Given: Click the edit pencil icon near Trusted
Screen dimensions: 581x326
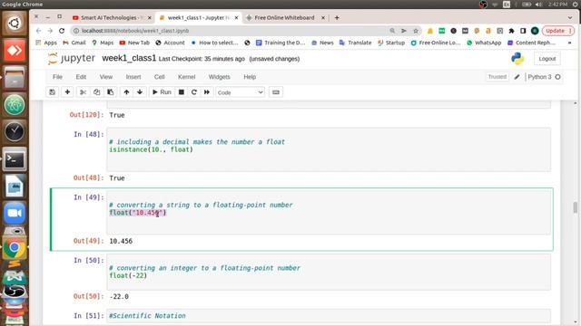Looking at the screenshot, I should (517, 77).
